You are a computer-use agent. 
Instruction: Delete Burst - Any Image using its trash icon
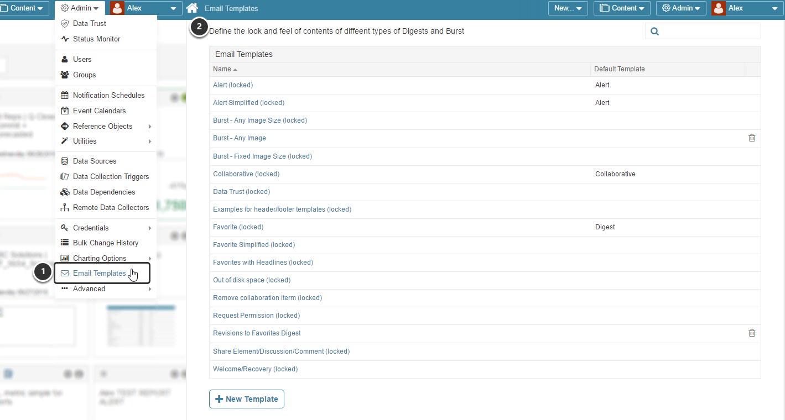pyautogui.click(x=752, y=138)
